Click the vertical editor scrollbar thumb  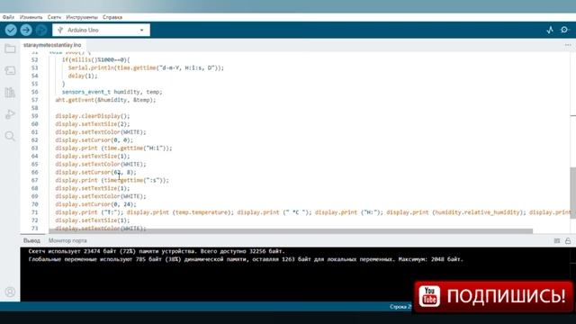(x=572, y=193)
